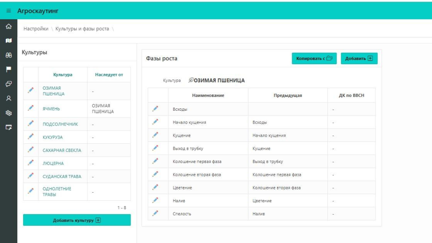Open settings gear in sidebar
432x243 pixels.
pos(8,113)
